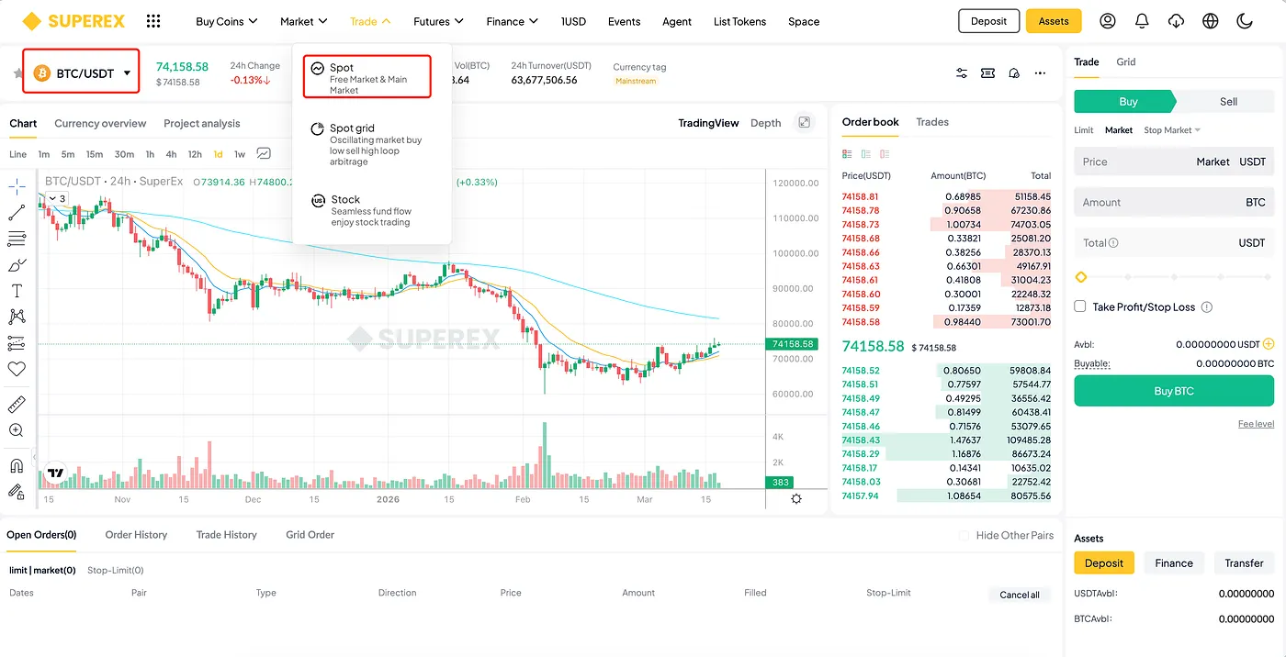This screenshot has width=1286, height=657.
Task: Click the zoom in magnifier tool
Action: pos(17,429)
